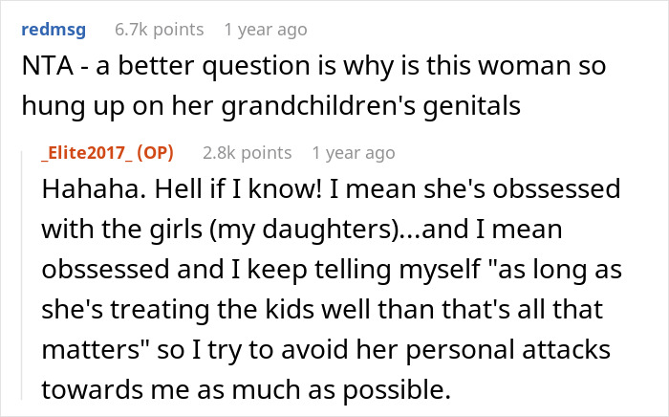This screenshot has width=669, height=417.
Task: Click the 6.7k points score
Action: click(x=159, y=30)
